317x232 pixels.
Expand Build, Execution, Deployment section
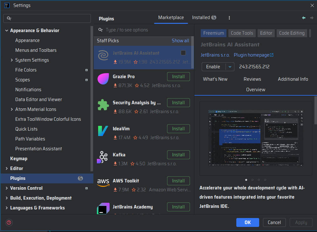click(x=7, y=198)
